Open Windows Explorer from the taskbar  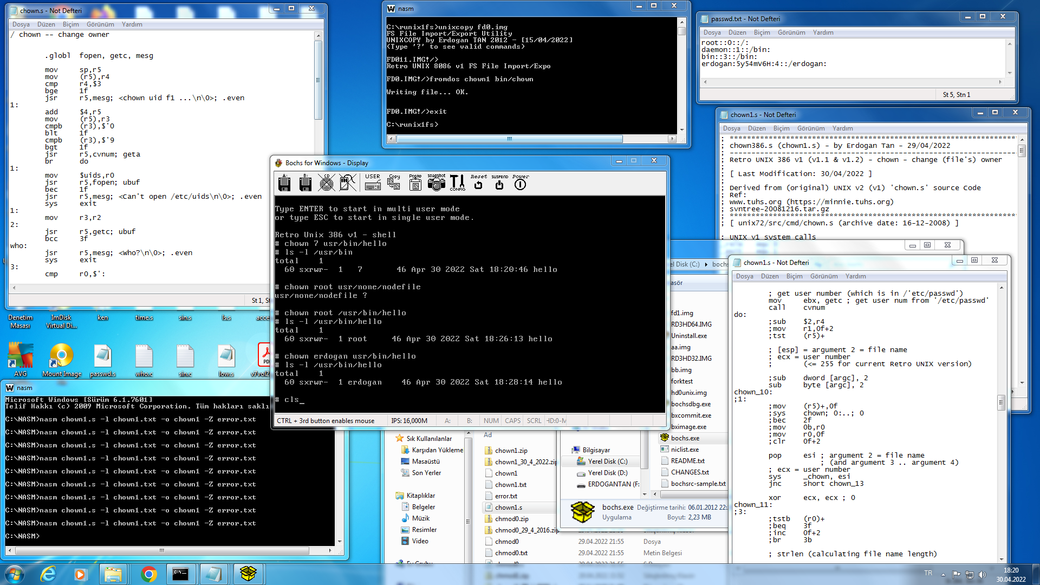(x=113, y=574)
